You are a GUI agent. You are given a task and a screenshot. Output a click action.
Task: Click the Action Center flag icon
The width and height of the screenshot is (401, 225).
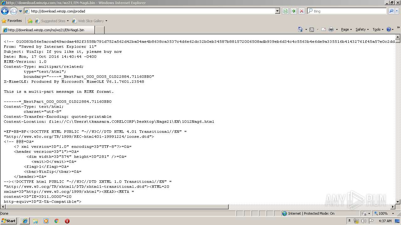[x=372, y=221]
